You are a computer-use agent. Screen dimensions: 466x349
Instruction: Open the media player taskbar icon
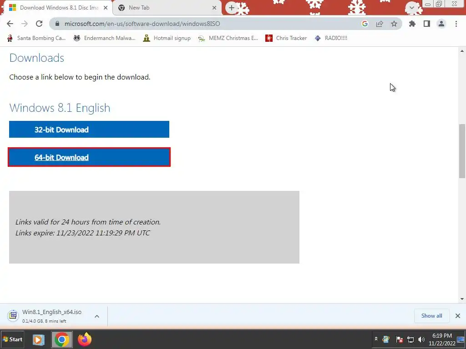point(38,339)
